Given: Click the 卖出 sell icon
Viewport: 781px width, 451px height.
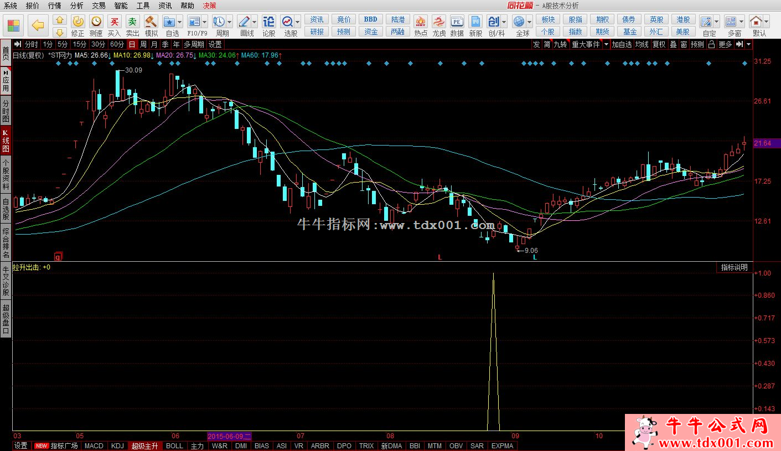Looking at the screenshot, I should [x=132, y=22].
